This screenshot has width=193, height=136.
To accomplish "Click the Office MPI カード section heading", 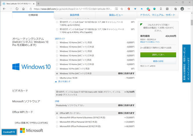I will click(23, 112).
